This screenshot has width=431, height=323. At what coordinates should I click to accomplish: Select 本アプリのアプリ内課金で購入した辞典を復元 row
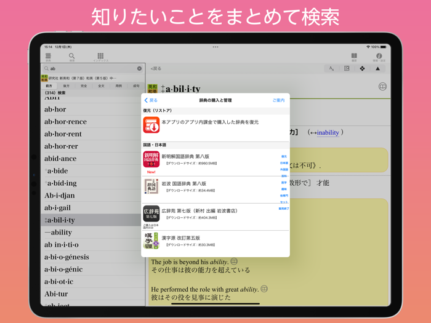[216, 128]
